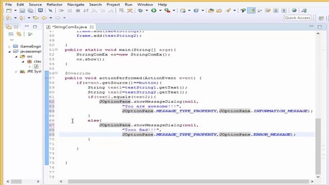
Task: Click the Debug bug icon
Action: pos(140,10)
